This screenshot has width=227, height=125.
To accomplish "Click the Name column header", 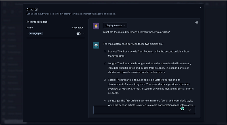I will (30, 27).
